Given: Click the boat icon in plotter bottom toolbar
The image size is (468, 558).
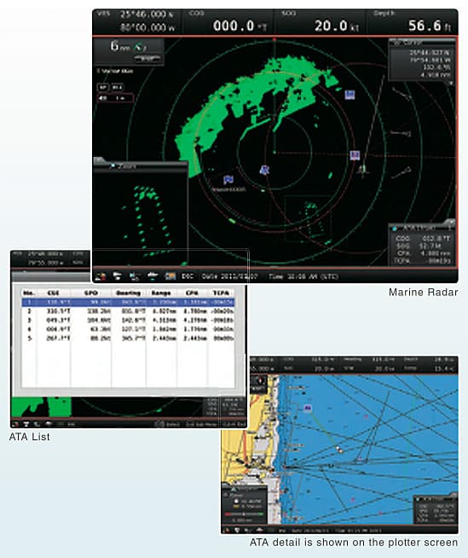Looking at the screenshot, I should (260, 530).
